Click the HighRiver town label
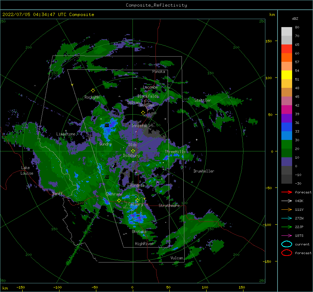This screenshot has width=313, height=292. [x=144, y=244]
